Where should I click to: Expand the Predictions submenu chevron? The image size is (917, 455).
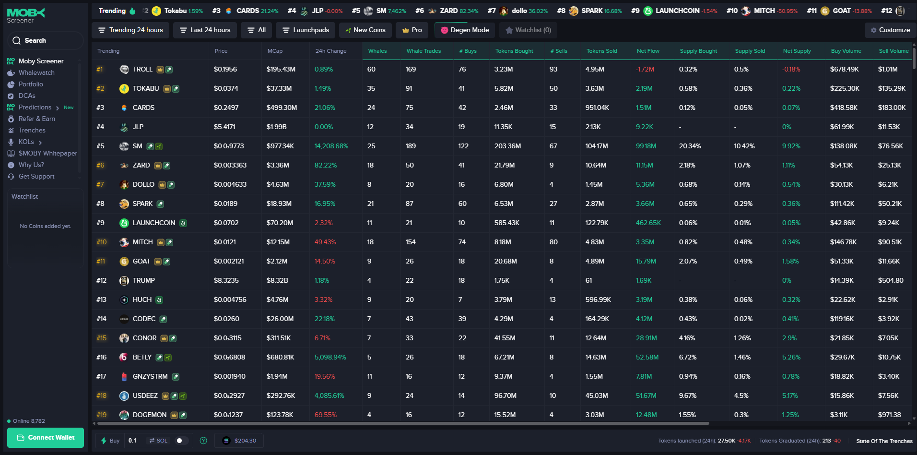(58, 108)
